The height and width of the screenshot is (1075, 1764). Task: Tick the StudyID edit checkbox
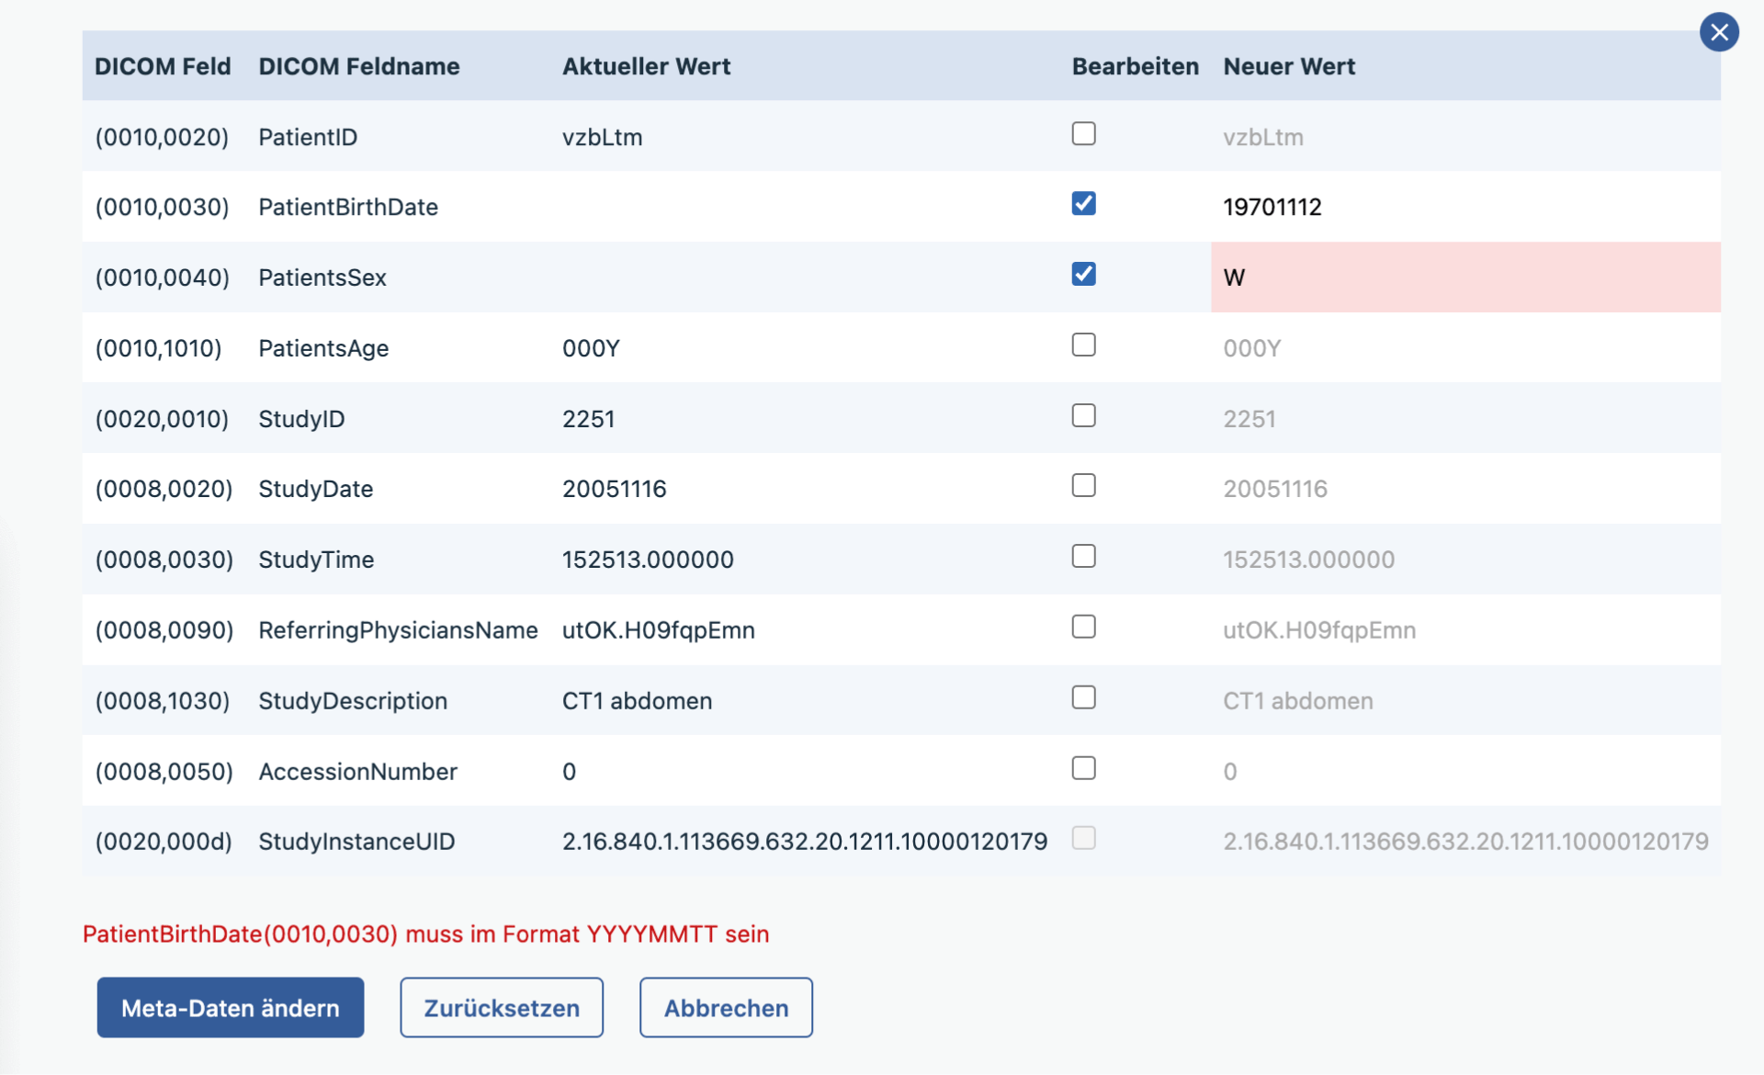[1084, 416]
